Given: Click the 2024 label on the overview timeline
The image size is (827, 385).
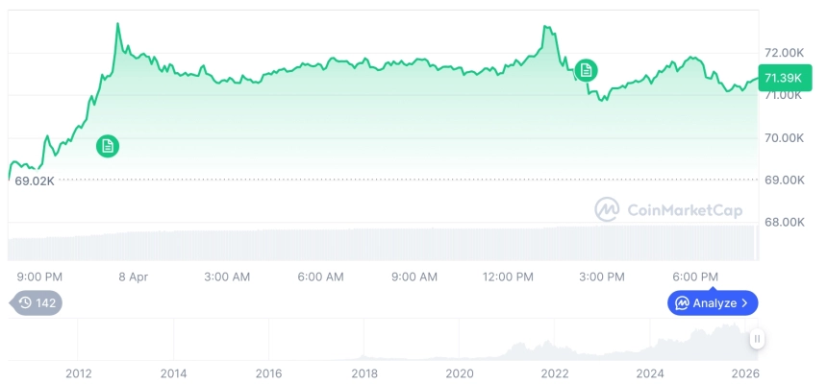Looking at the screenshot, I should [650, 373].
